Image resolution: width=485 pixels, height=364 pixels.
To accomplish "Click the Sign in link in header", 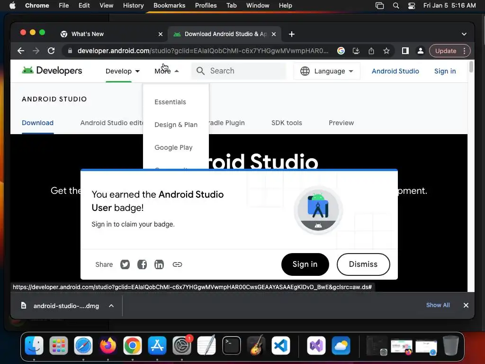I will [x=445, y=71].
